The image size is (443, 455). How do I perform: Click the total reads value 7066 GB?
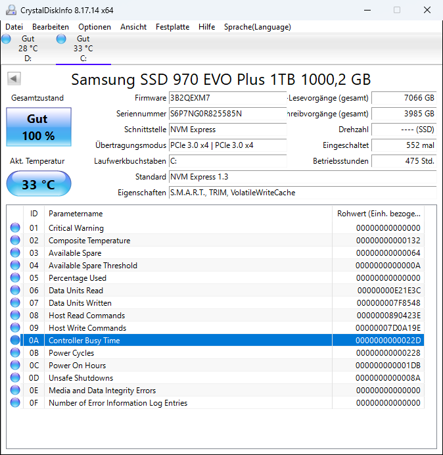click(x=404, y=98)
